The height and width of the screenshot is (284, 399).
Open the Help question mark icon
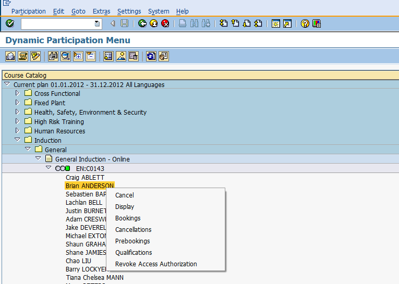coord(305,23)
